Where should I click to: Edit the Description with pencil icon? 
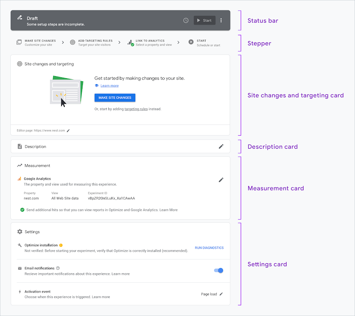click(221, 146)
